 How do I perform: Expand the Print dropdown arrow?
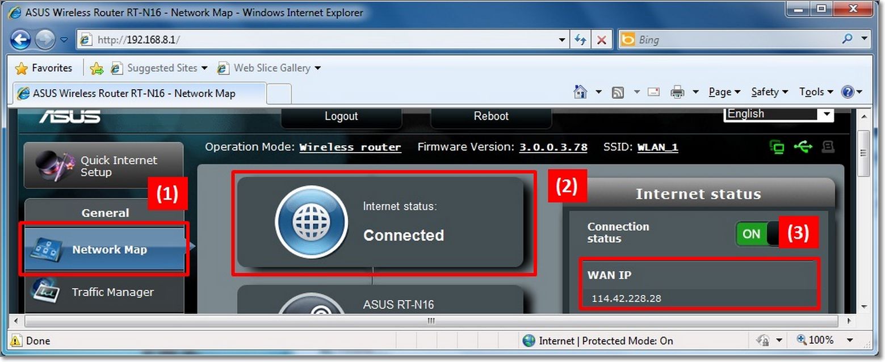click(696, 92)
